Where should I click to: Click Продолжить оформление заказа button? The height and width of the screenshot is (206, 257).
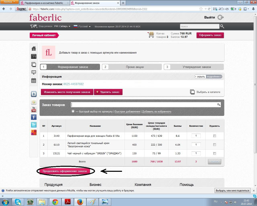click(65, 171)
